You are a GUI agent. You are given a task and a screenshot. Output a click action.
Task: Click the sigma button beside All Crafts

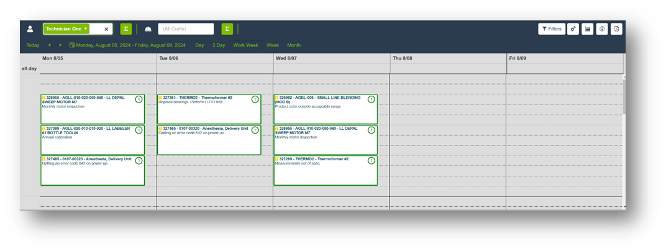227,29
